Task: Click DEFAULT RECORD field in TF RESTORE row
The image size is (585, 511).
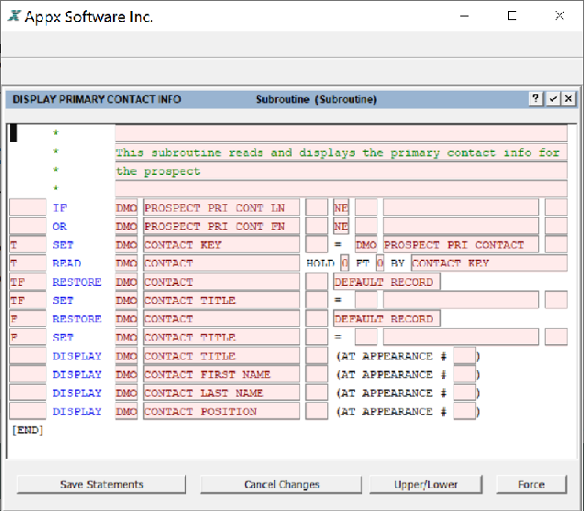Action: tap(387, 282)
